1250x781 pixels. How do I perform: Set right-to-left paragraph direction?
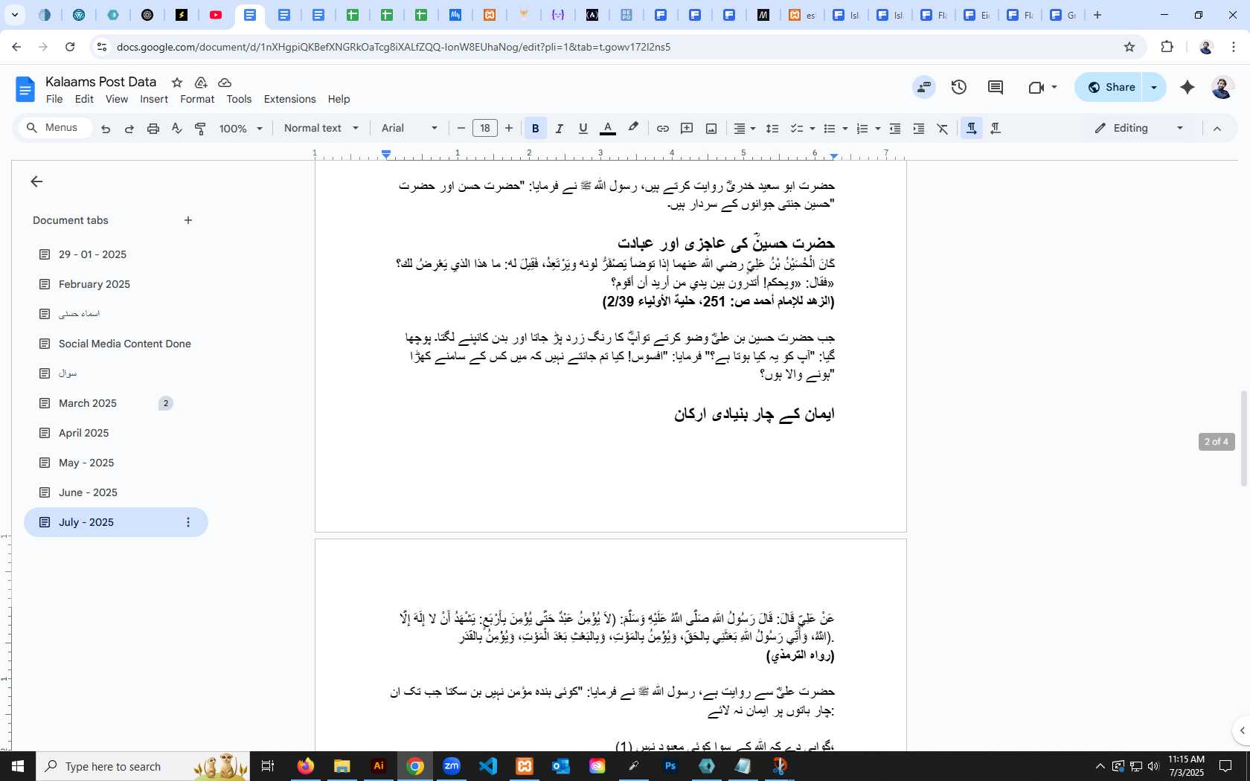(x=996, y=129)
